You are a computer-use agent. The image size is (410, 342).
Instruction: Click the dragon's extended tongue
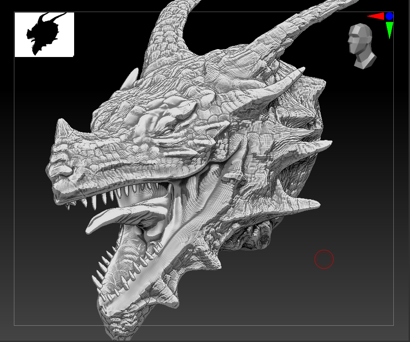[x=126, y=215]
